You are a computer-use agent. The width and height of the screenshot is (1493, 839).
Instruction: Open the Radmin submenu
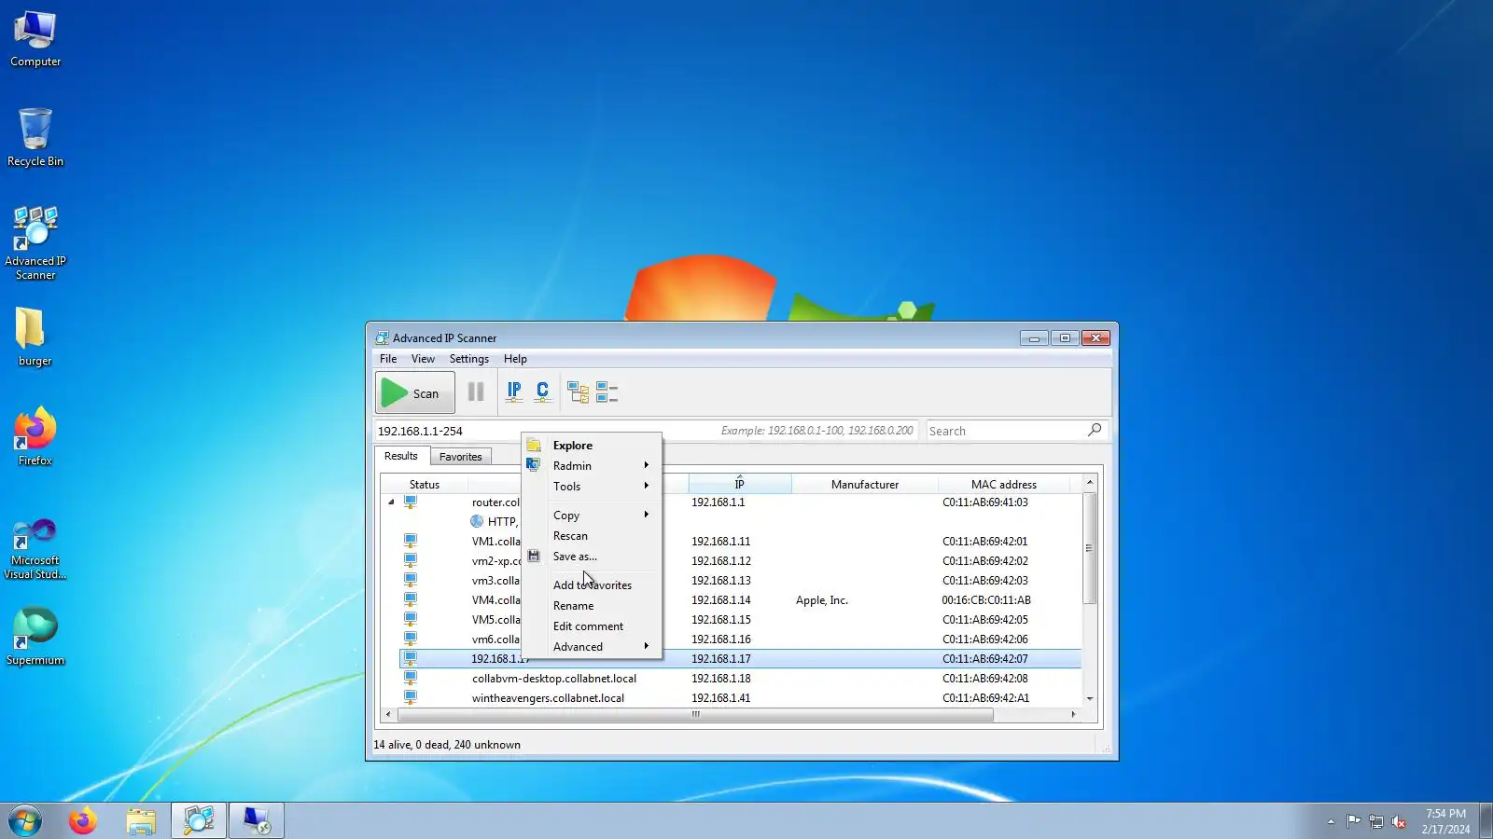[593, 466]
